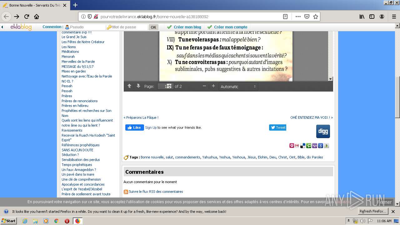
Task: Go to OHÉ ENTENDEZ MA VOIX ! article
Action: (x=312, y=117)
